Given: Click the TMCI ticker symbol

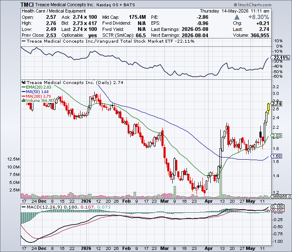Looking at the screenshot, I should 27,5.
